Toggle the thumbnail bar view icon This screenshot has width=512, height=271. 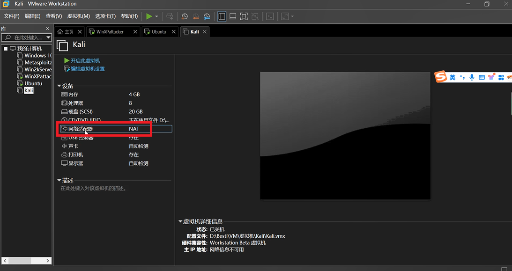[233, 16]
